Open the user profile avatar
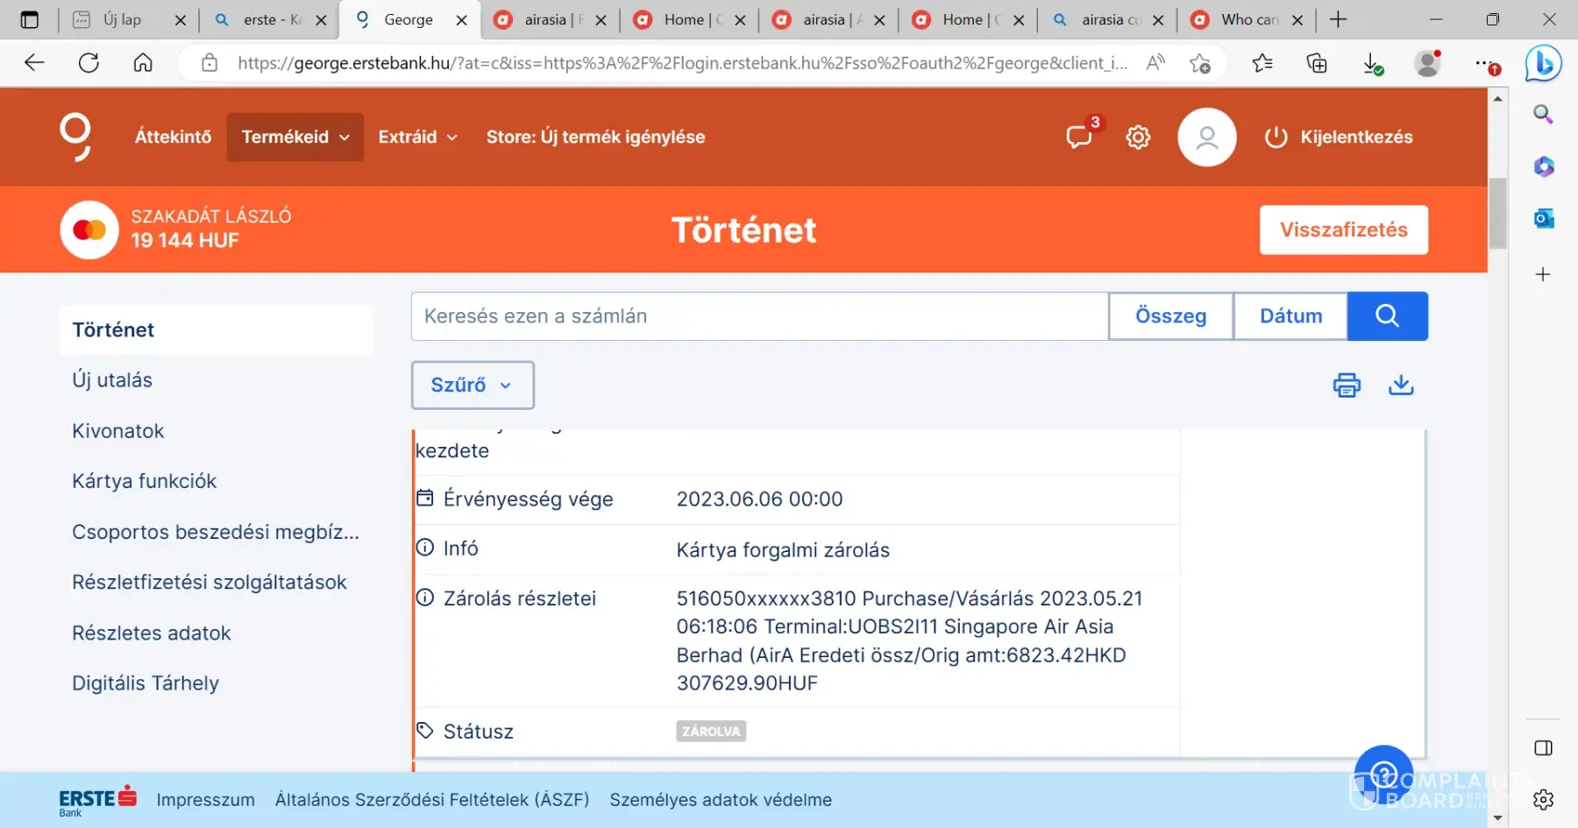This screenshot has height=828, width=1578. click(1207, 137)
